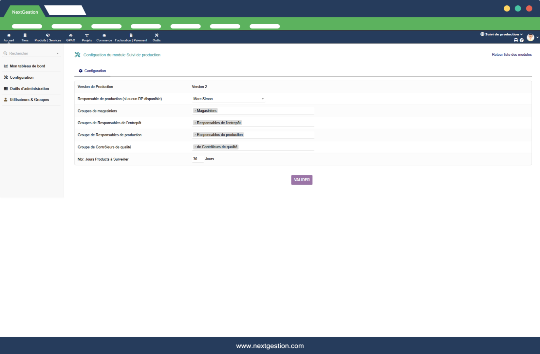Click the VALIDER button
This screenshot has height=354, width=540.
pos(302,180)
